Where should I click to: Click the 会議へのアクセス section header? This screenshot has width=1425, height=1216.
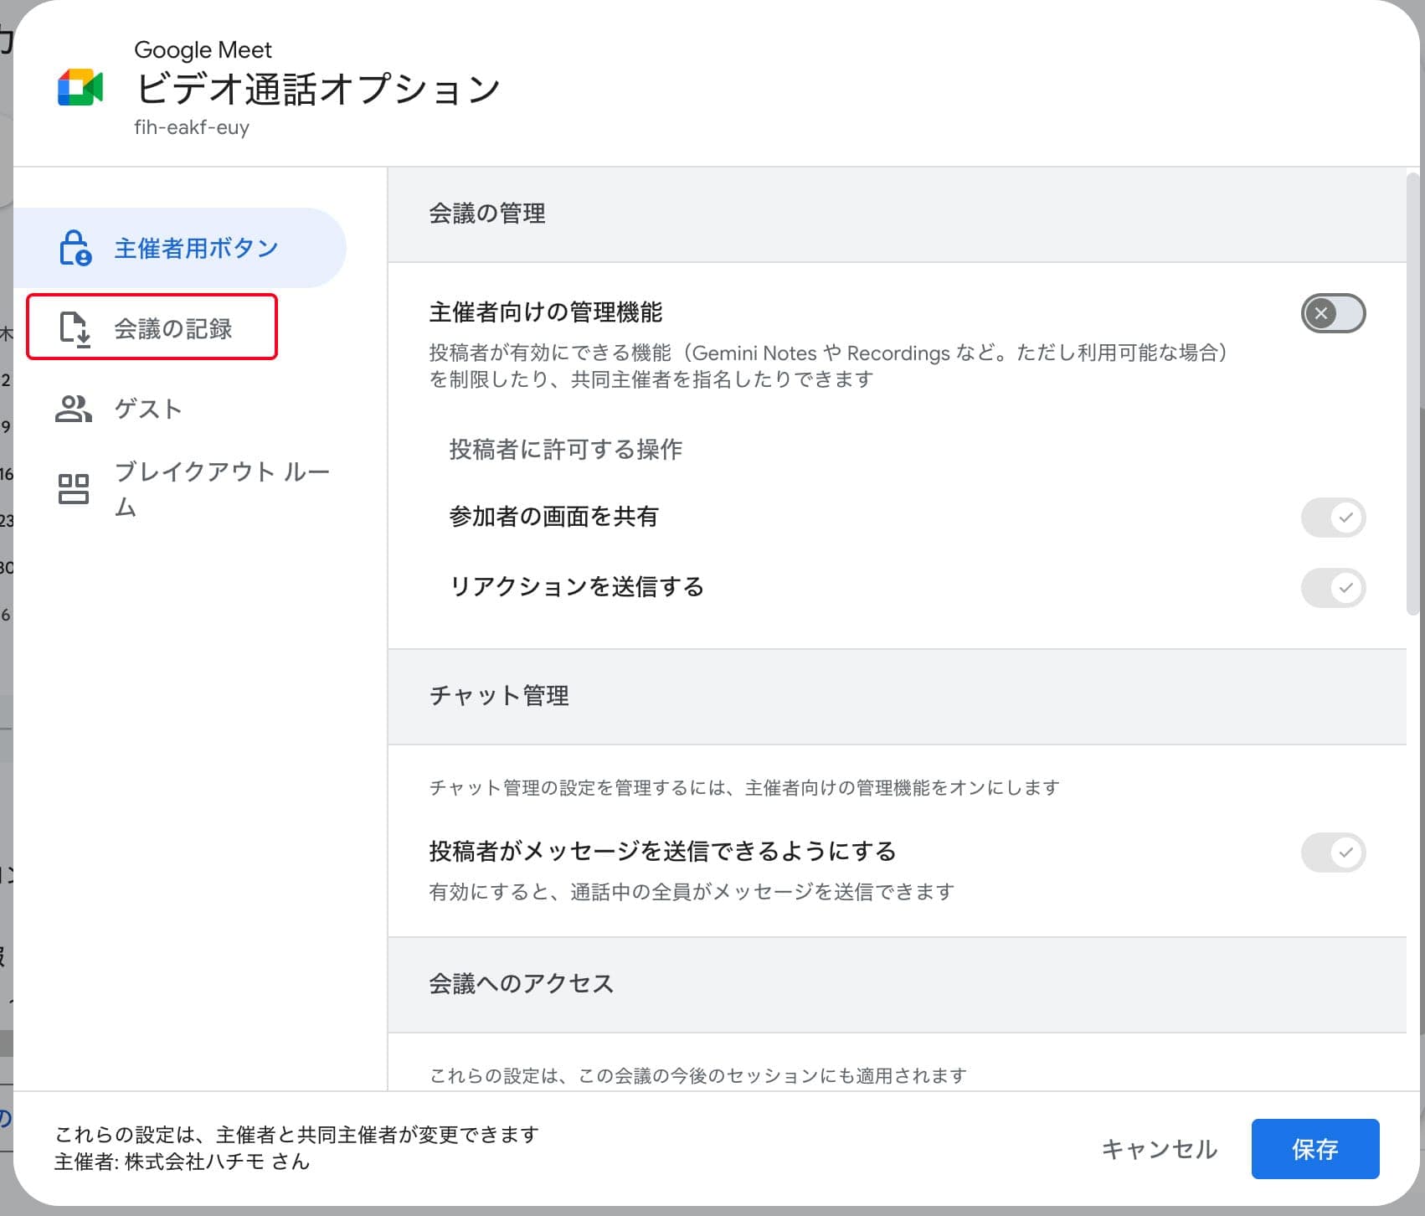521,984
